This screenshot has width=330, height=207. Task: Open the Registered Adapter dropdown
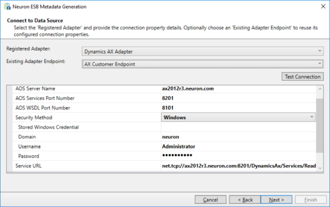coord(203,51)
